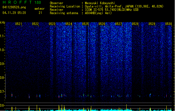Click the HROFFT 1.0.0 title text

(x=22, y=2)
